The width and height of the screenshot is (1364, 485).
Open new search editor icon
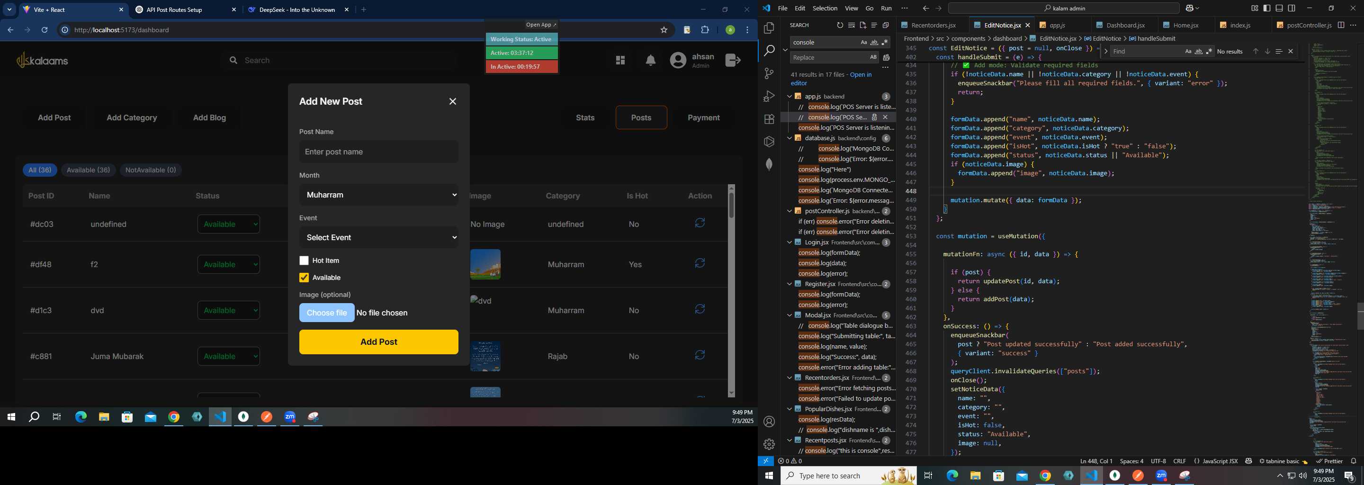point(862,26)
